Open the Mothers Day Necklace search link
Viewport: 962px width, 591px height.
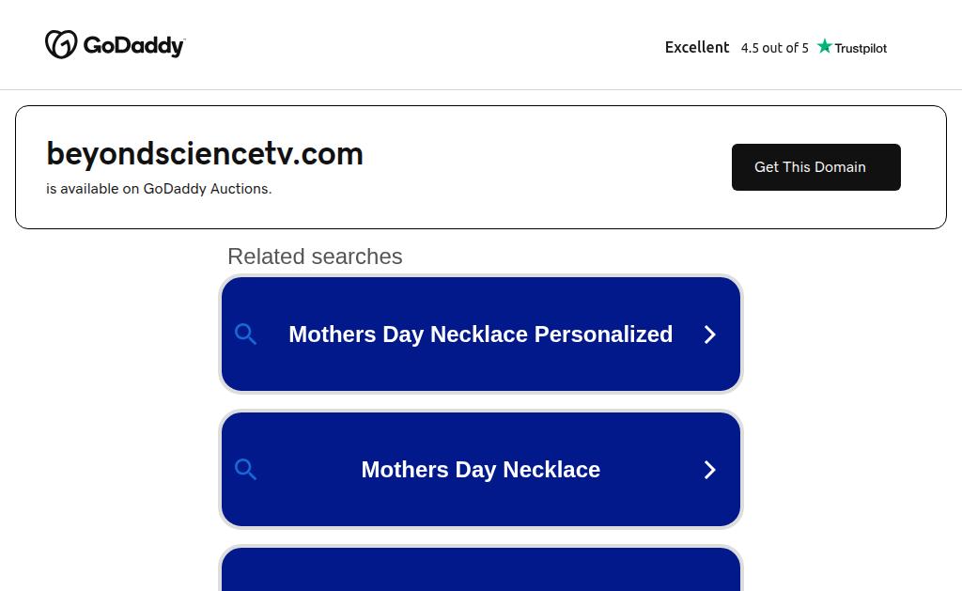click(480, 470)
